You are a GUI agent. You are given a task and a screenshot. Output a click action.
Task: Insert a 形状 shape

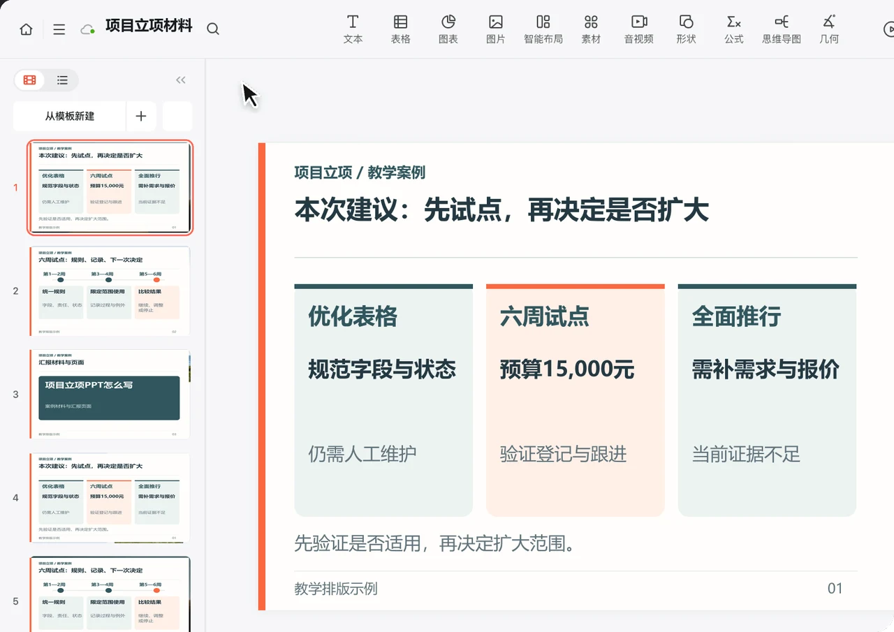(x=687, y=29)
